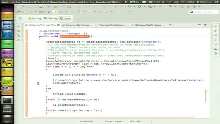This screenshot has width=220, height=124.
Task: Open the Trash at the launcher bottom
Action: coord(7,119)
